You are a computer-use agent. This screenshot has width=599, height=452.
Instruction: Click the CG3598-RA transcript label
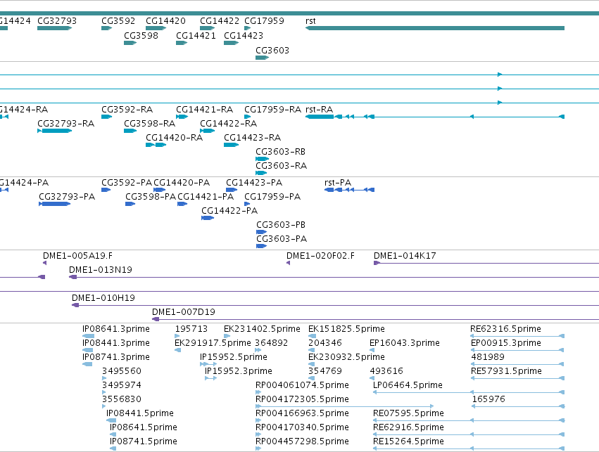(150, 124)
